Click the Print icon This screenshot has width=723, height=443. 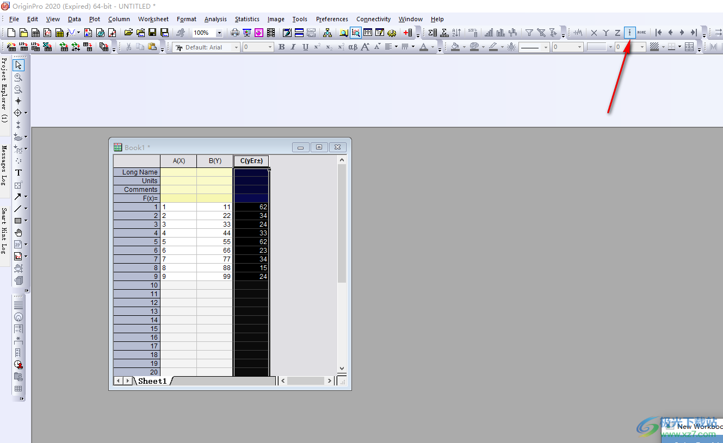tap(235, 33)
